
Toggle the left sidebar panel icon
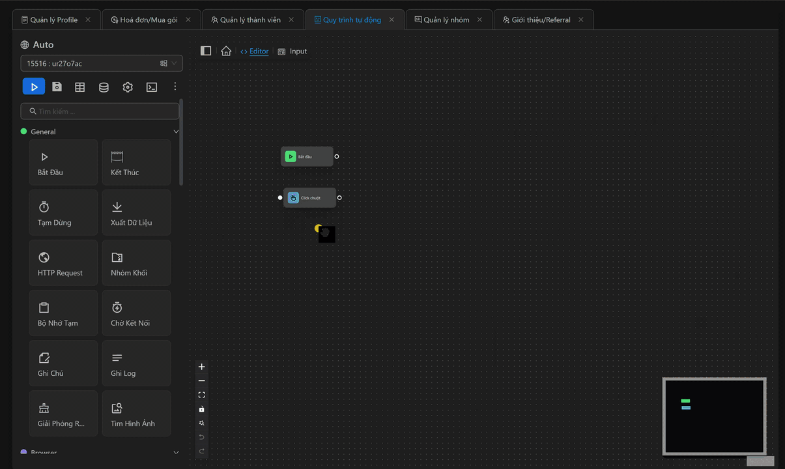tap(206, 51)
